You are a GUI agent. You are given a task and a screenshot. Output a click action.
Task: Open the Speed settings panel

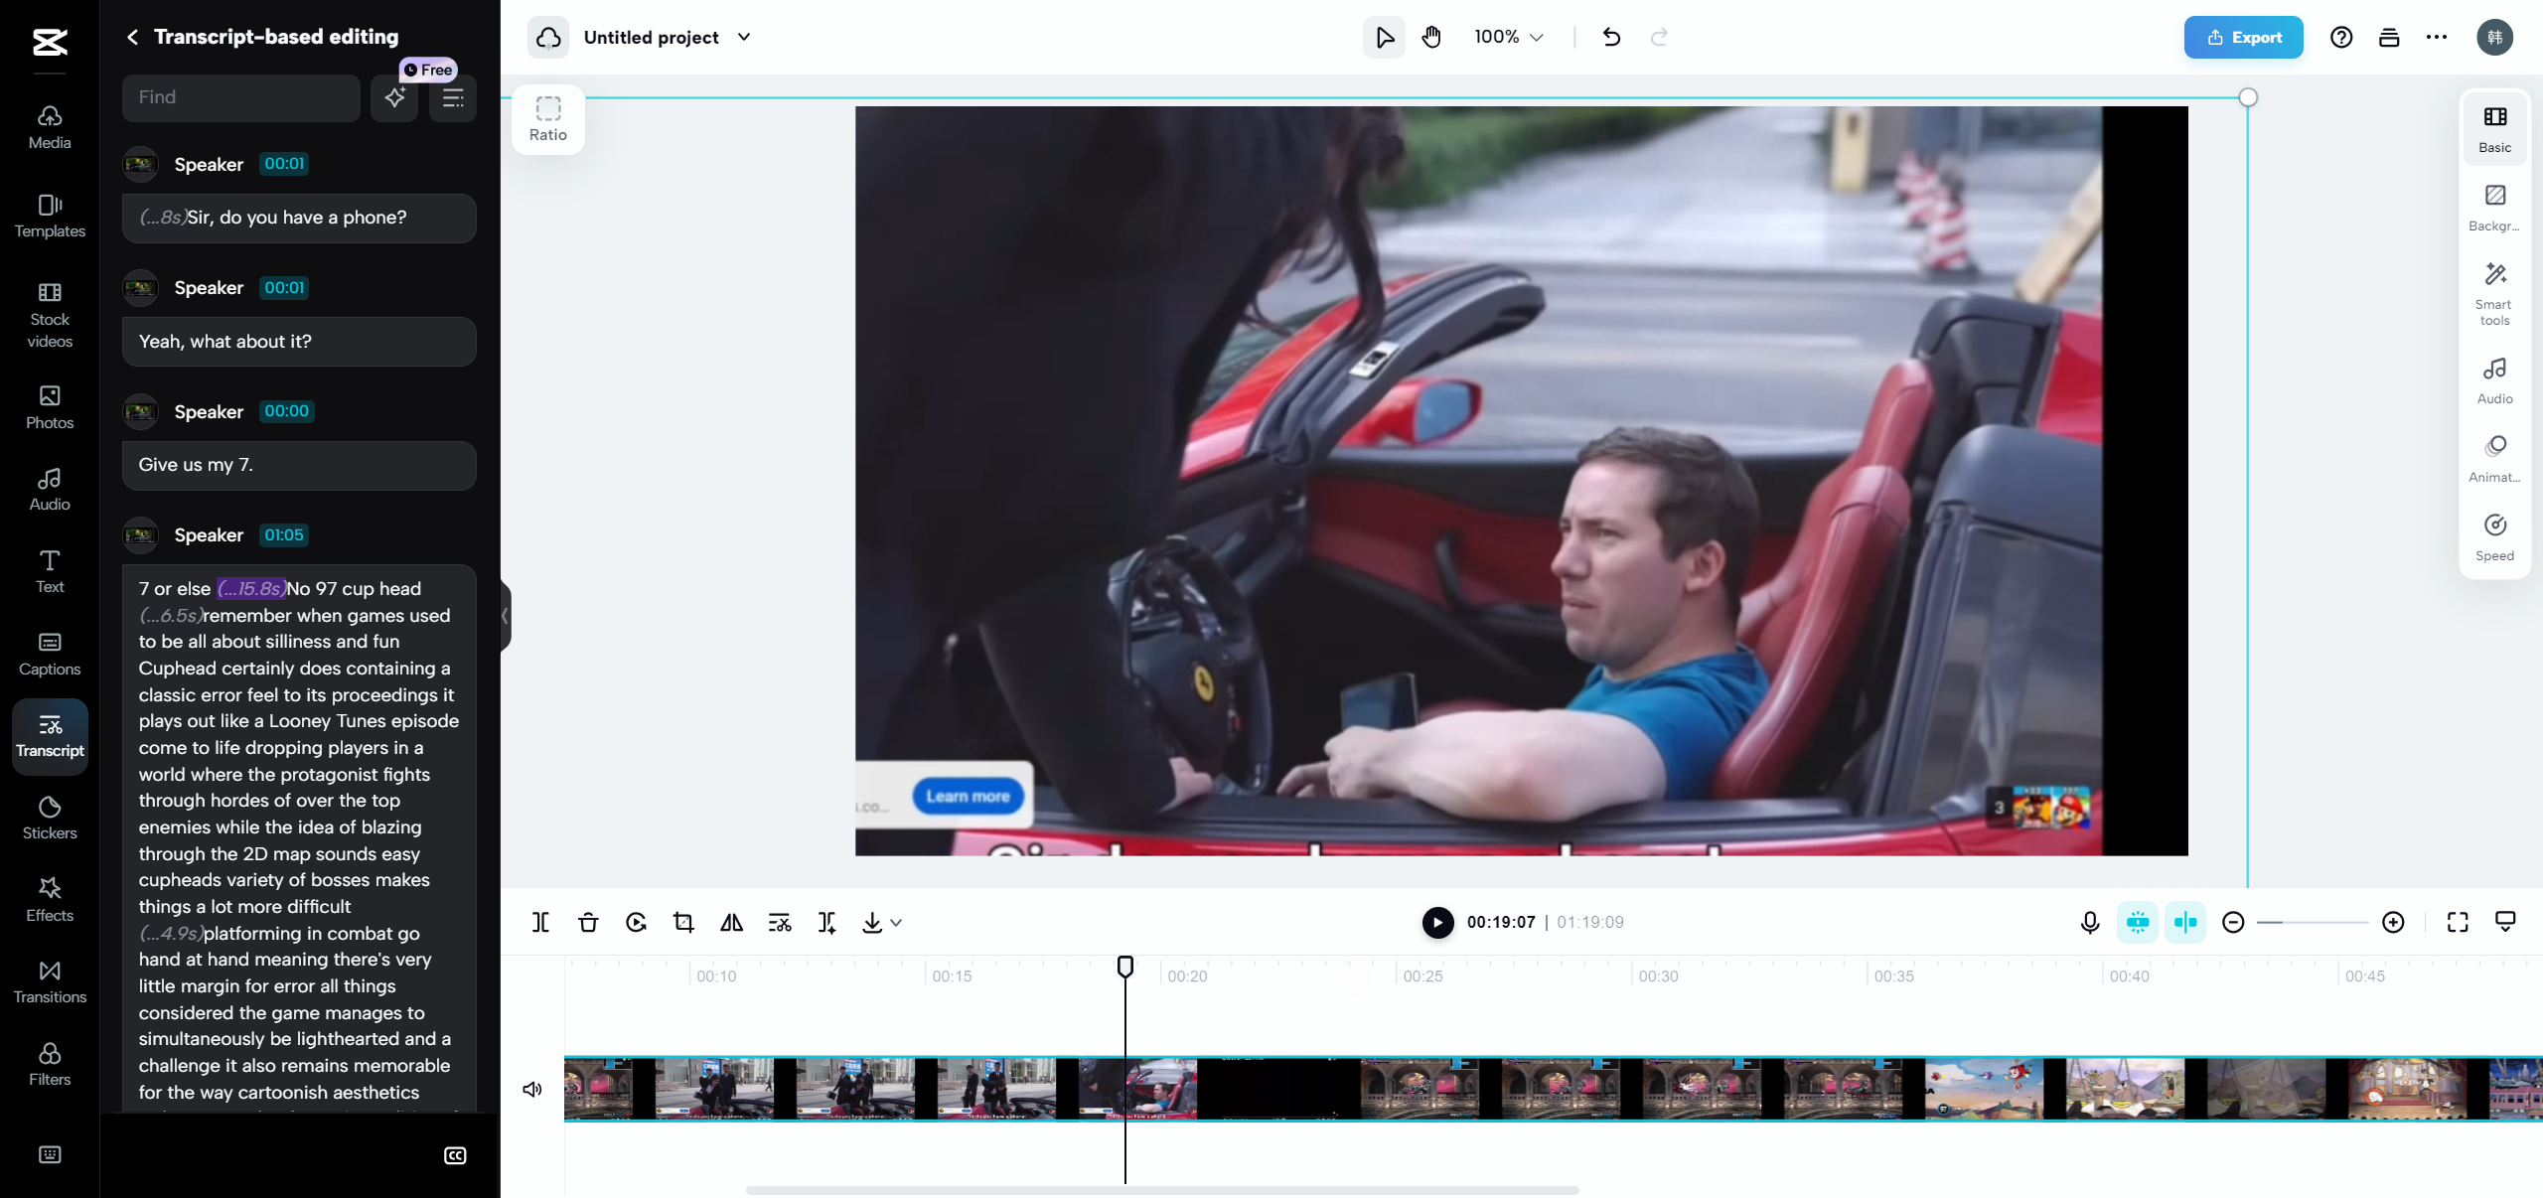coord(2494,536)
